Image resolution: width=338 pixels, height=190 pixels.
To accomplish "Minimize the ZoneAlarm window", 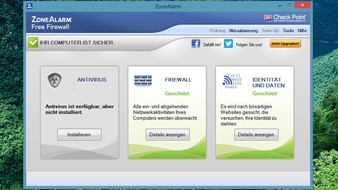I will point(280,5).
